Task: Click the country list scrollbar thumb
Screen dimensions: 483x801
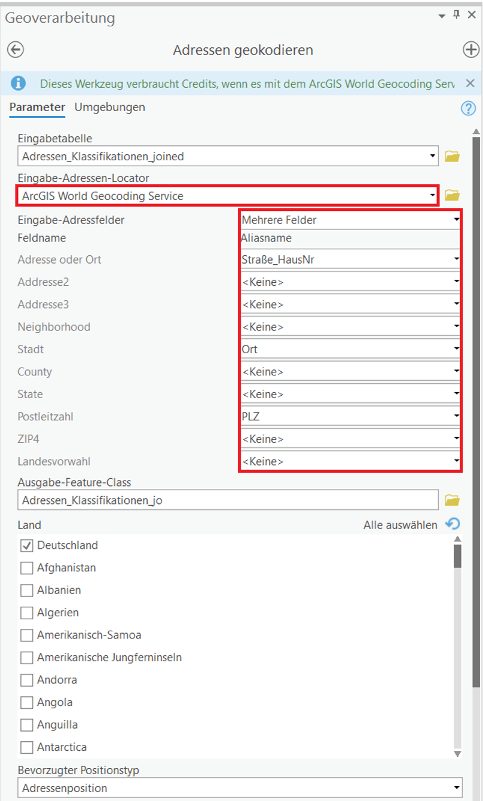Action: click(x=457, y=555)
